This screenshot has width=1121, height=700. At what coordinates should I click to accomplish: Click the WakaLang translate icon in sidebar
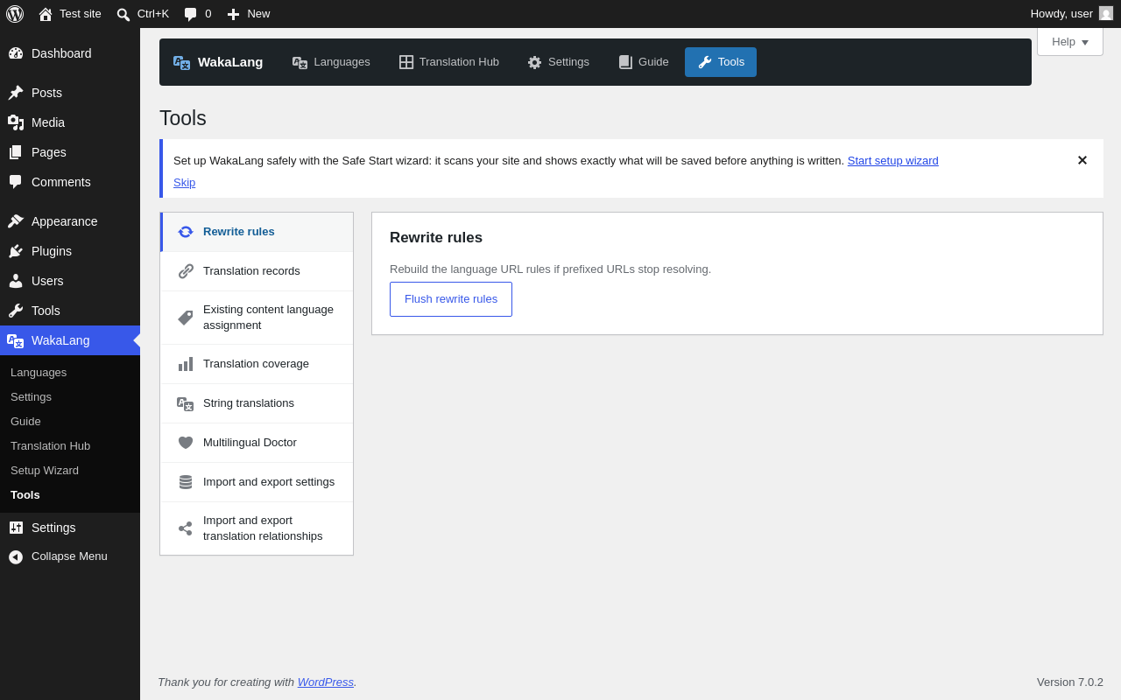point(16,340)
